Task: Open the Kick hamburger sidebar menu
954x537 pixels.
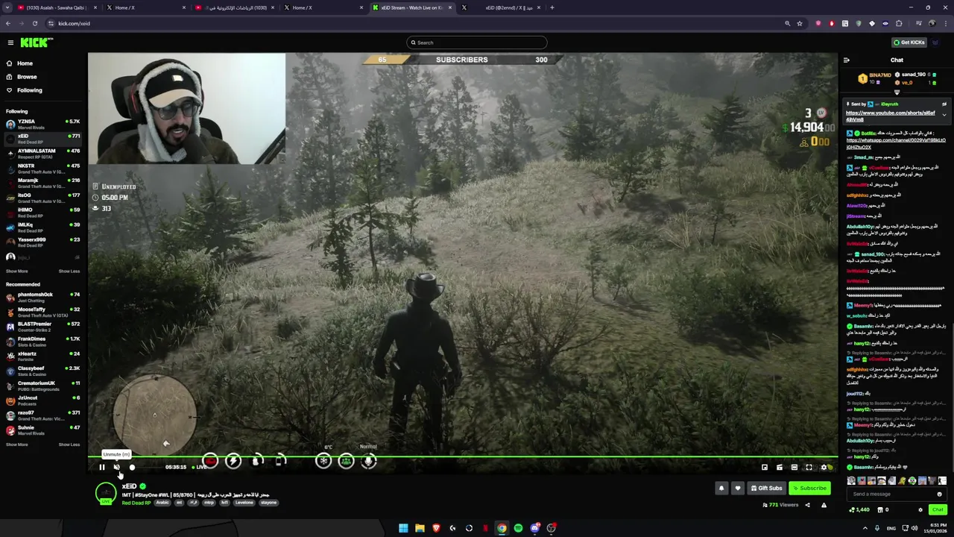Action: tap(10, 43)
